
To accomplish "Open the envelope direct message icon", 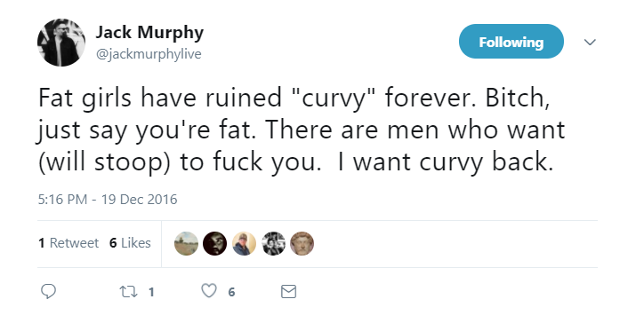I will click(x=288, y=291).
